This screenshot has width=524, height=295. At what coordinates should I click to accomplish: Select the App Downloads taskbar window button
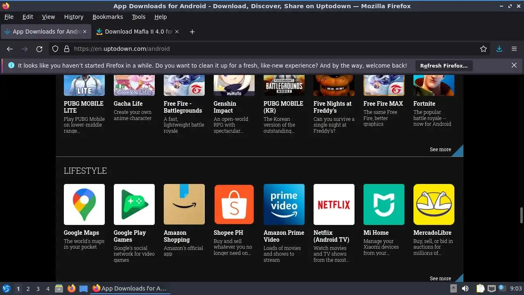(x=130, y=288)
